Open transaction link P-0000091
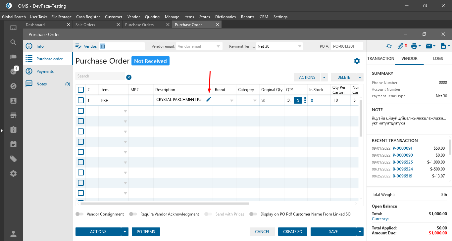 [x=402, y=148]
